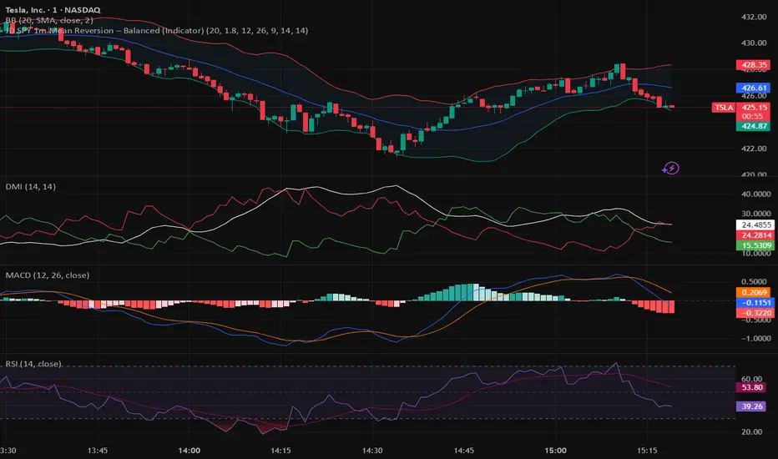Viewport: 778px width, 459px height.
Task: Click the 14:30 time axis label
Action: click(x=372, y=451)
